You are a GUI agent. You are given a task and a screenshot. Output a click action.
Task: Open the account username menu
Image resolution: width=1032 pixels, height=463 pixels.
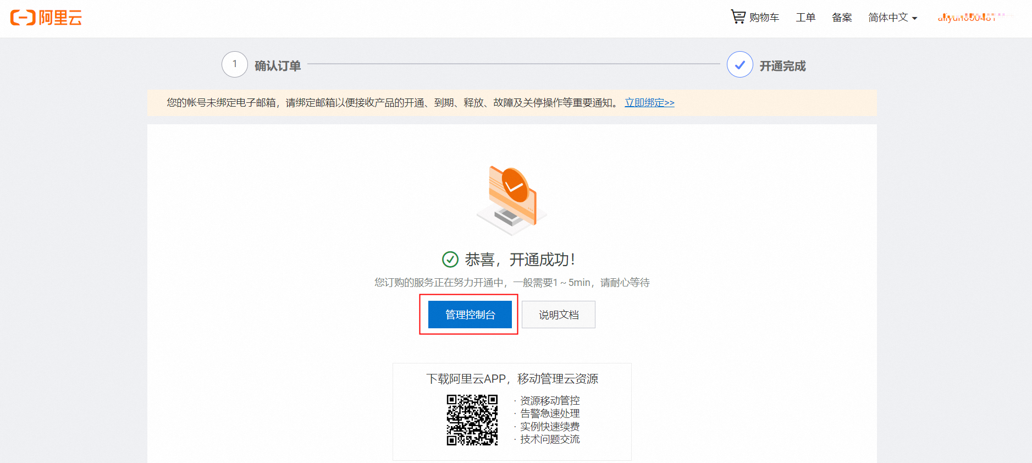pyautogui.click(x=969, y=18)
